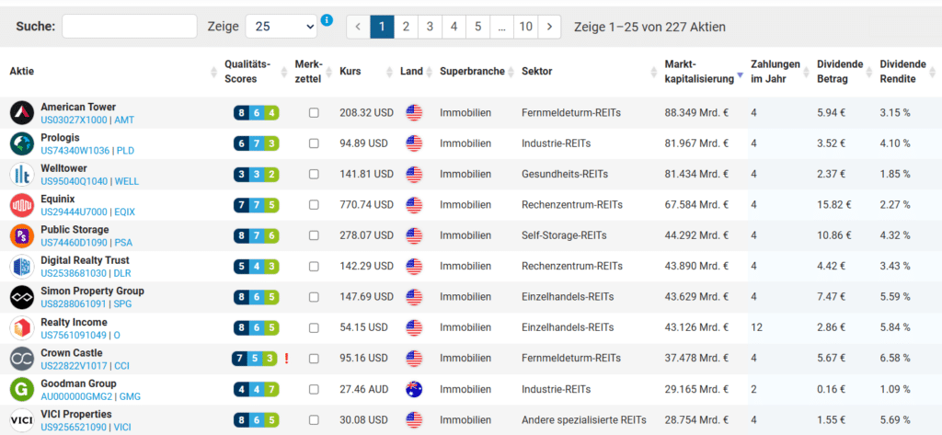Go to results page 3
Screen dimensions: 942x435
tap(431, 27)
